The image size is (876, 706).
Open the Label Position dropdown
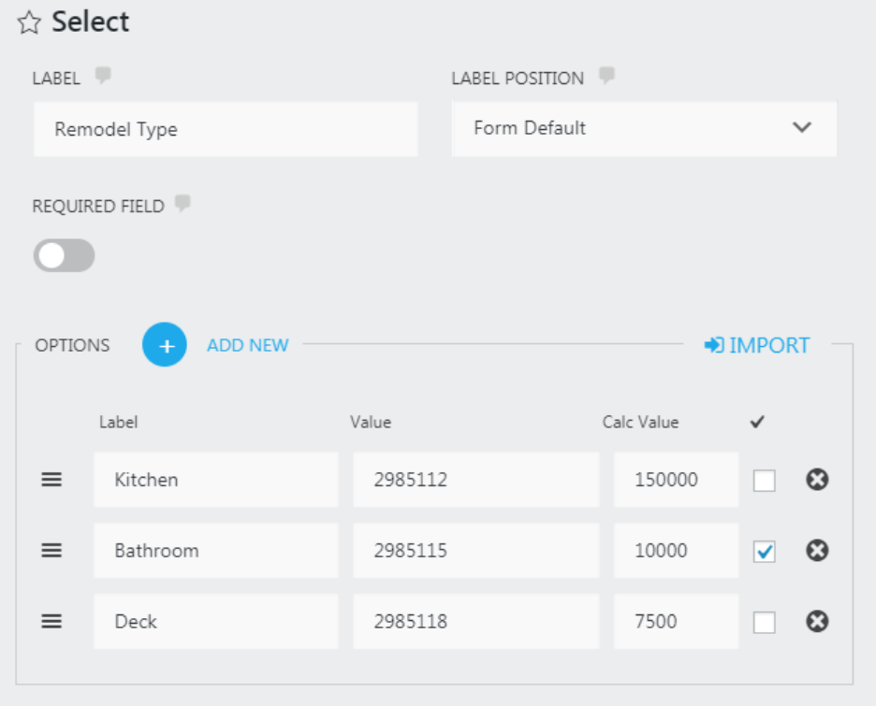643,128
